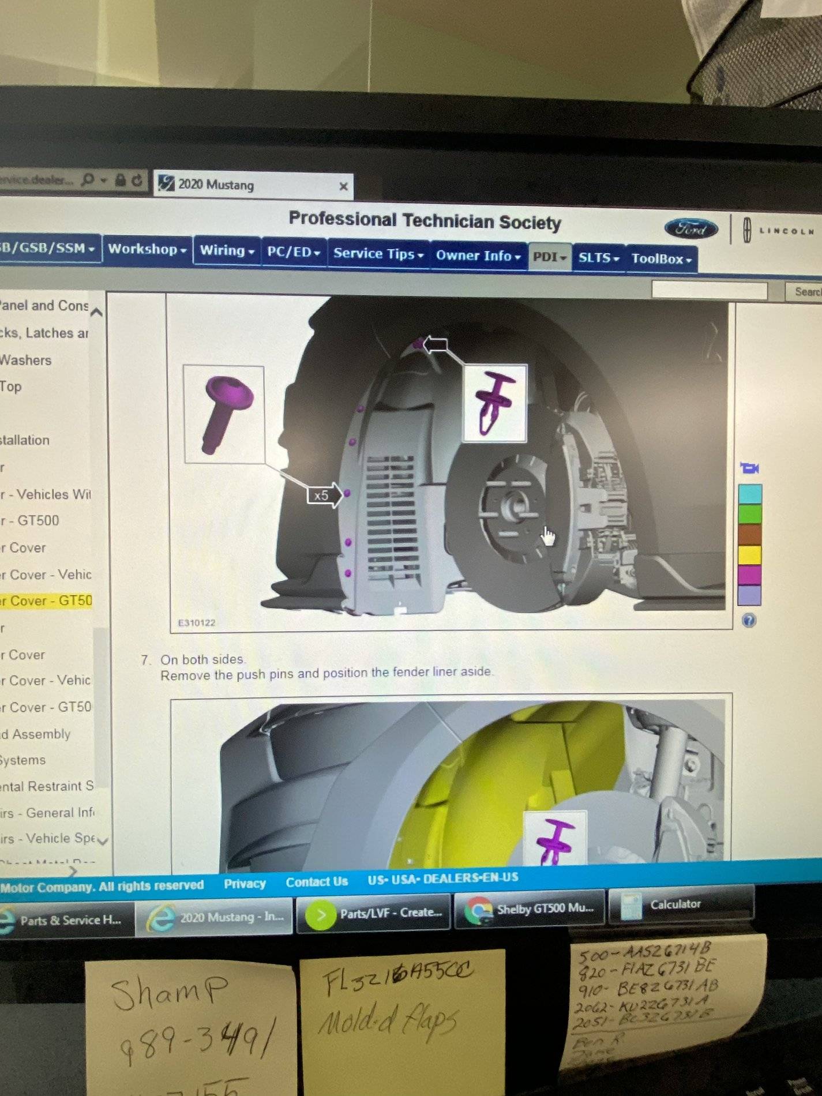Click into the search text field
Viewport: 822px width, 1096px height.
pos(709,290)
